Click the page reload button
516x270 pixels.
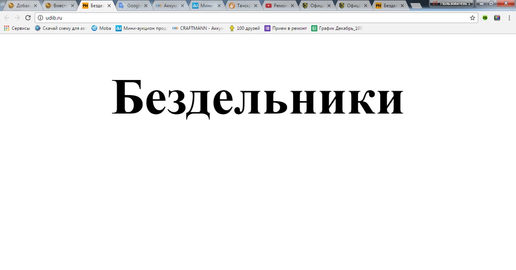coord(28,18)
